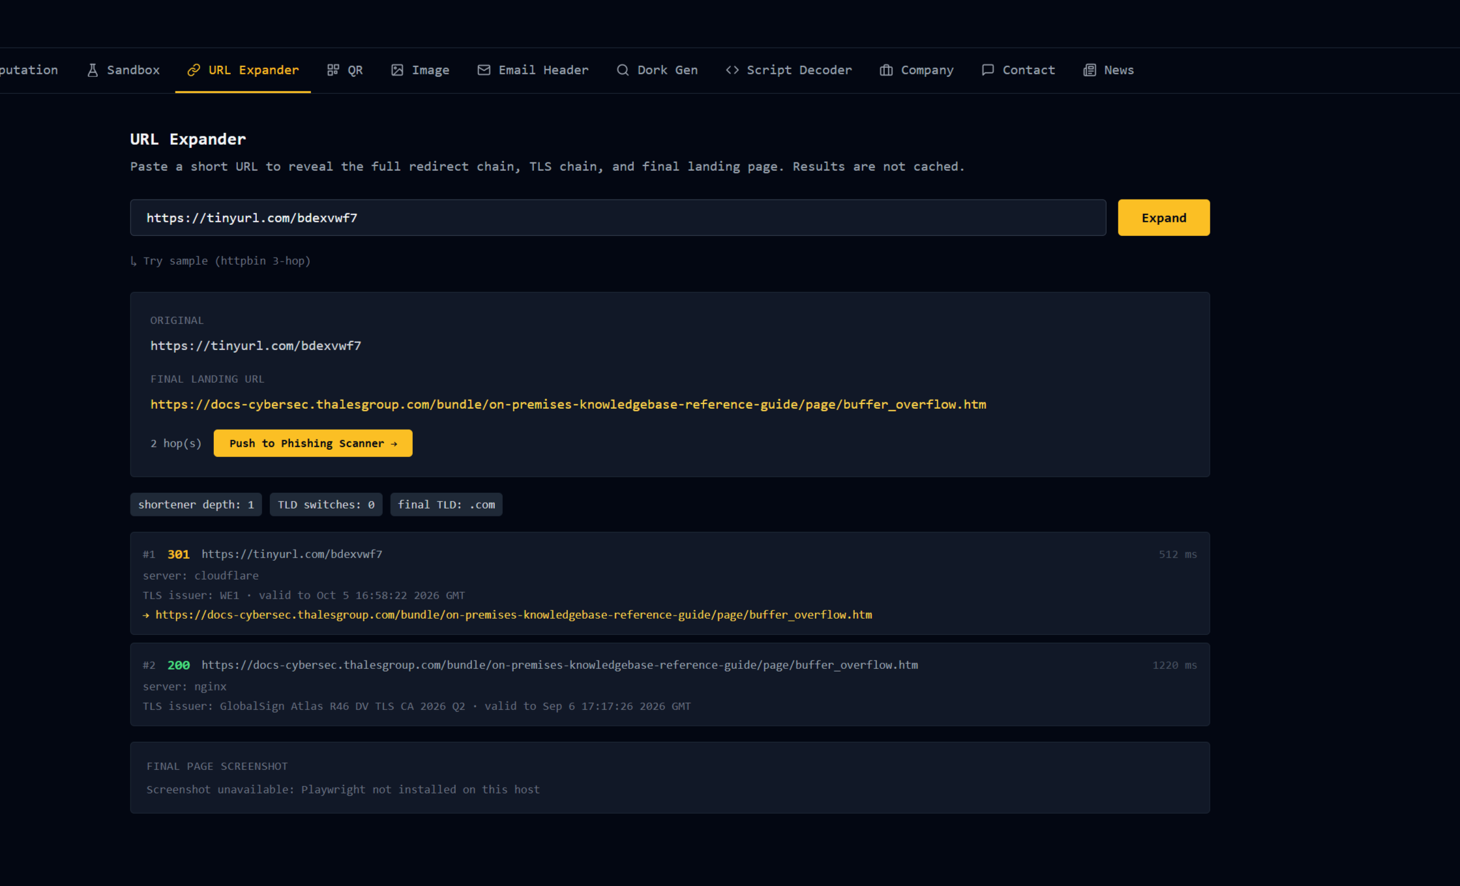Click 'server: nginx' text
The height and width of the screenshot is (886, 1460).
[x=185, y=687]
